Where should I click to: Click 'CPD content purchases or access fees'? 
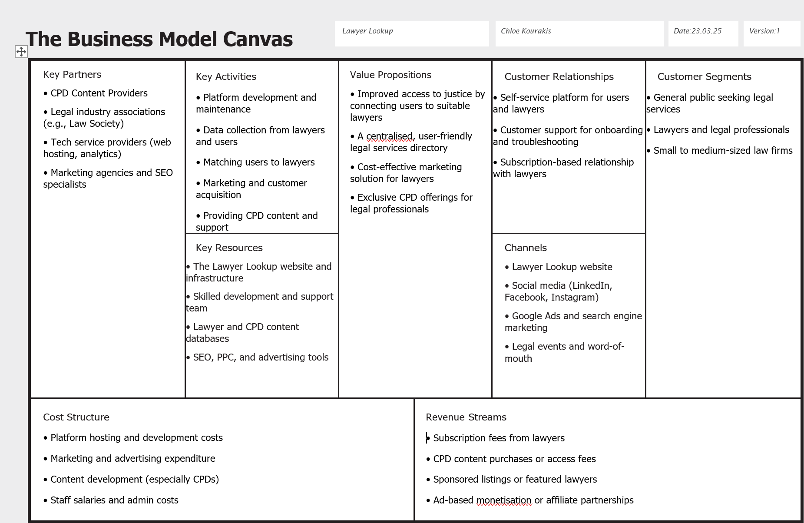click(511, 459)
